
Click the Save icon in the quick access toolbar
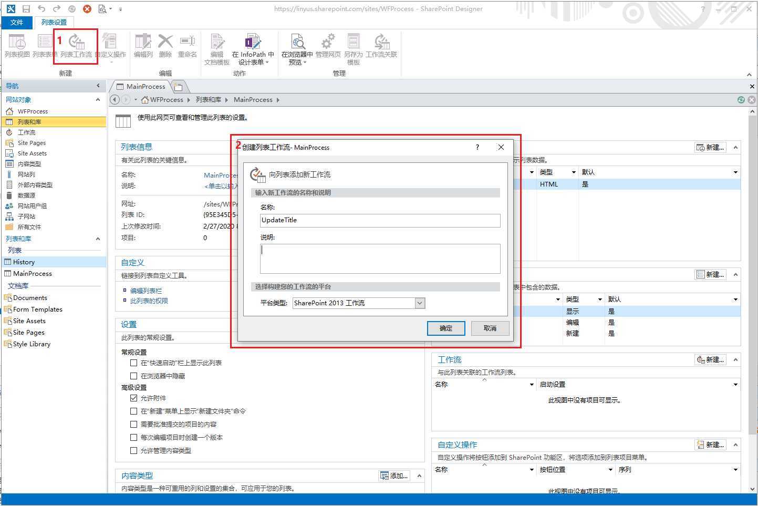26,9
